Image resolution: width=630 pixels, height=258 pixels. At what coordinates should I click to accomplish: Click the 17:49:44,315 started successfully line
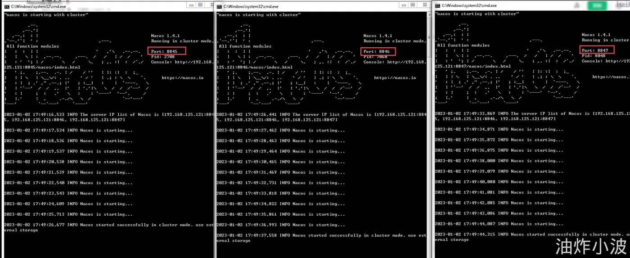pyautogui.click(x=532, y=237)
